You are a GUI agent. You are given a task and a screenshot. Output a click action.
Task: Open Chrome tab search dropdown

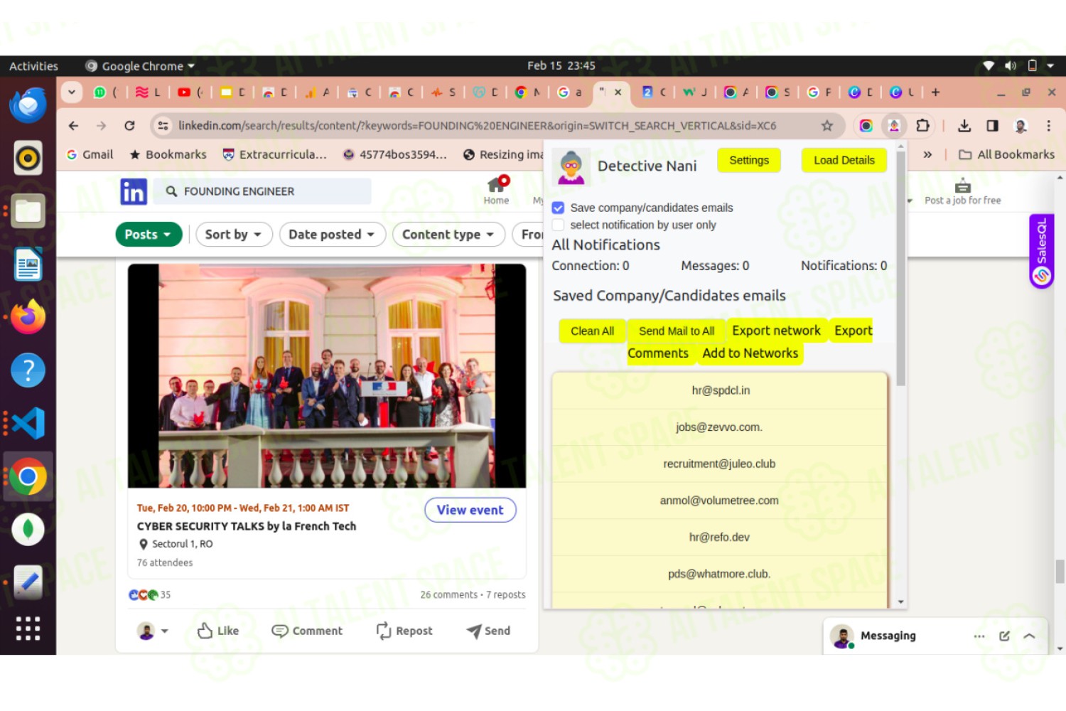pyautogui.click(x=72, y=92)
